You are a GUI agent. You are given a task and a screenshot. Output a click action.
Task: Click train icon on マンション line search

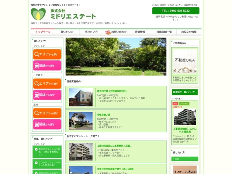click(37, 66)
